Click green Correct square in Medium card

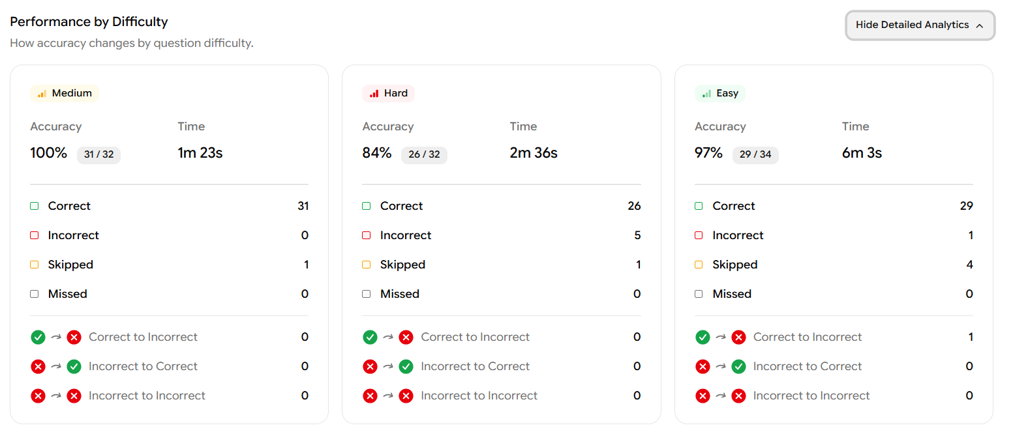pyautogui.click(x=35, y=206)
